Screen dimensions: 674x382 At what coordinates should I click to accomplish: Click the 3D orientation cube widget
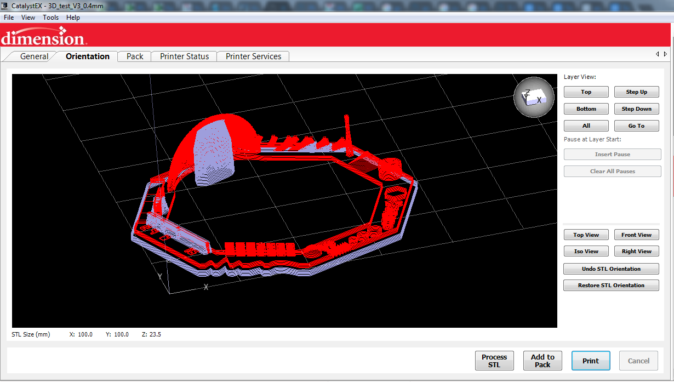[x=534, y=97]
